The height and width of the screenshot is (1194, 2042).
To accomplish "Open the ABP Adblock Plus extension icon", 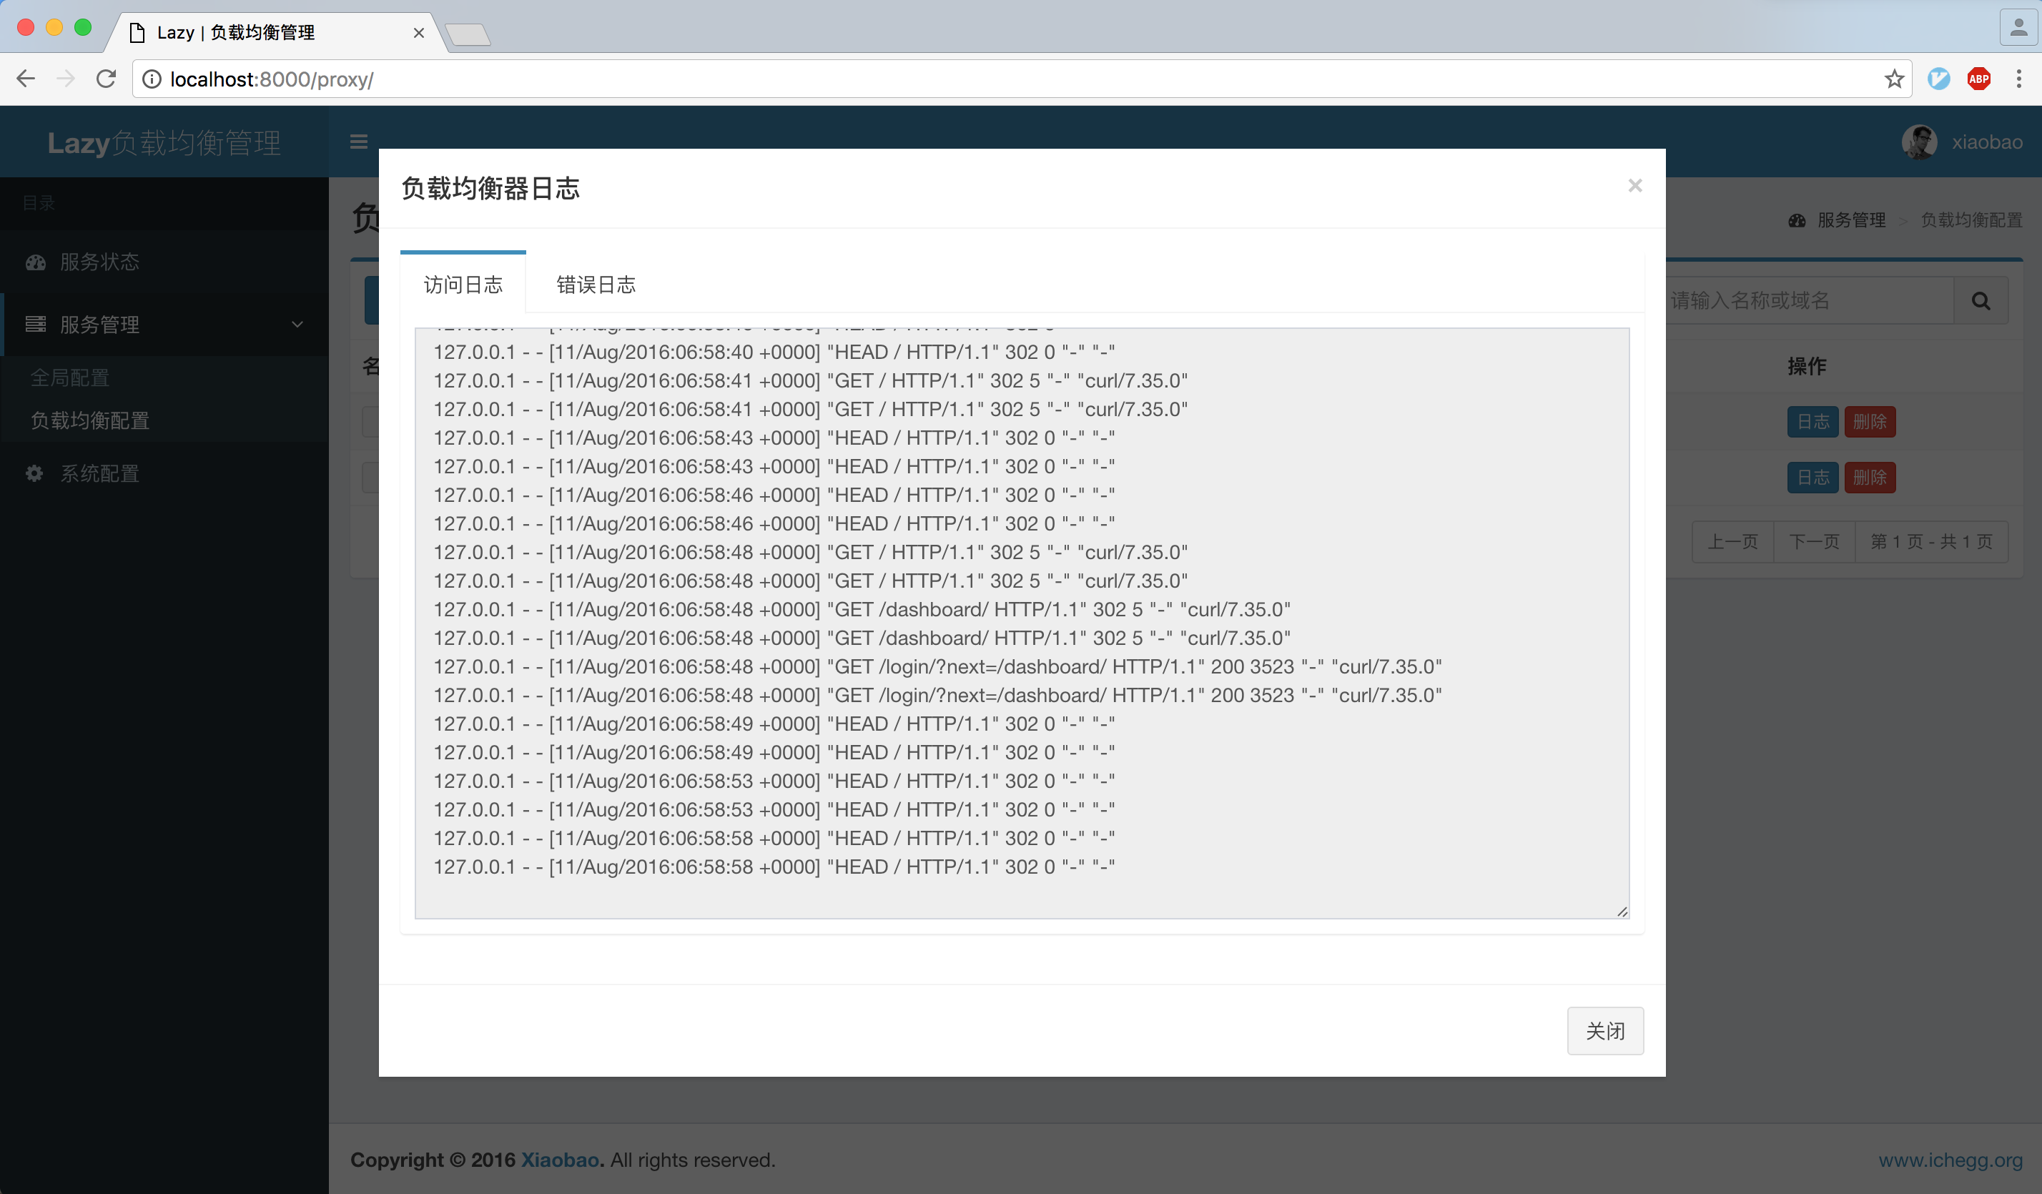I will (1979, 79).
